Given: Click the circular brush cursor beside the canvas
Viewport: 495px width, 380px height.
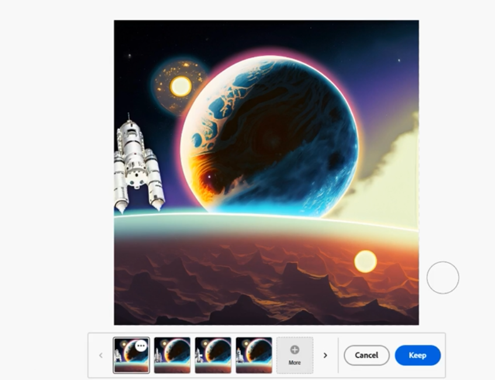Looking at the screenshot, I should 443,278.
